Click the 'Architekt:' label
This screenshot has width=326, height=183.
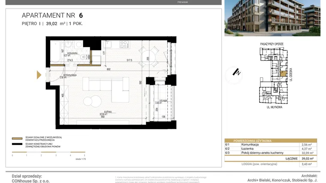point(309,176)
